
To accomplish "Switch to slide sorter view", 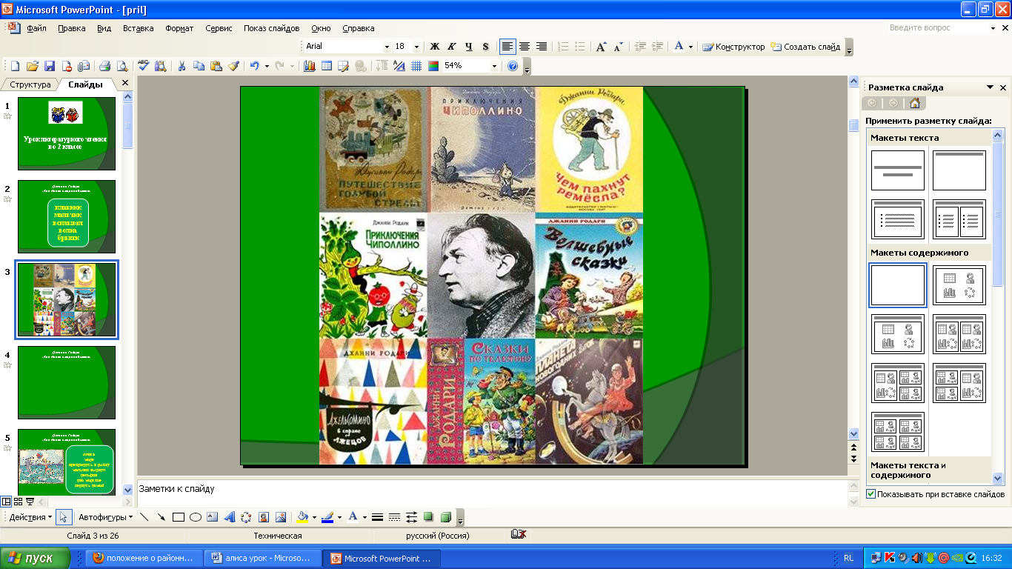I will coord(18,502).
